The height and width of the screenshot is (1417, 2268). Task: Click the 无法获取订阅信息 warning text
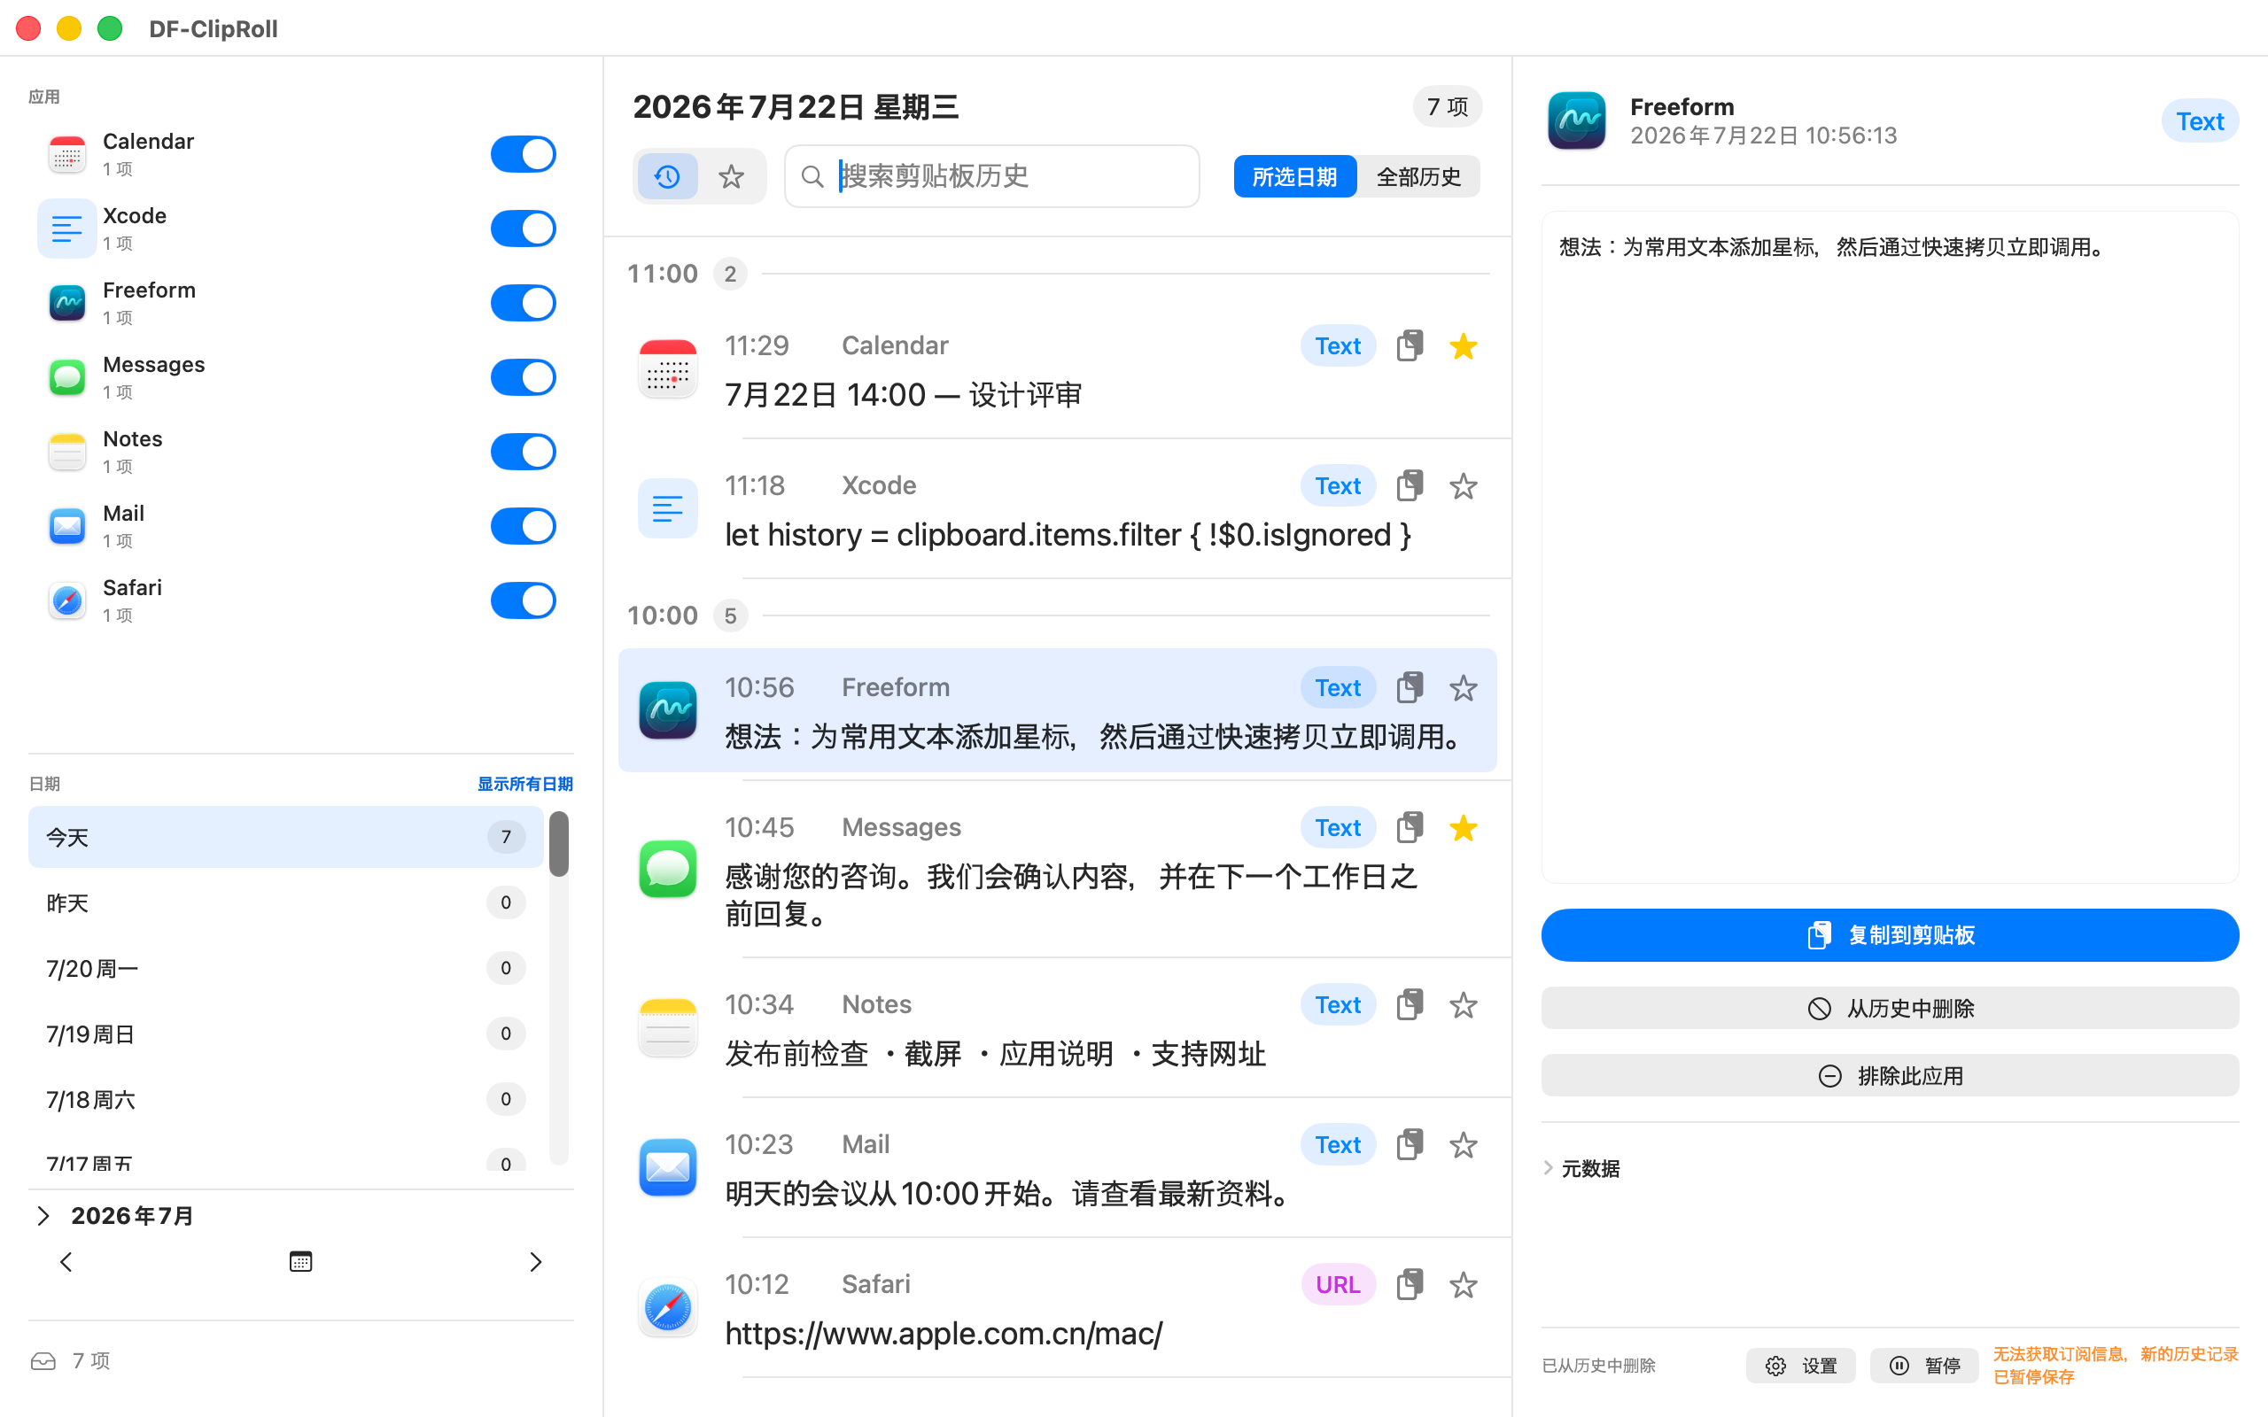[2115, 1366]
